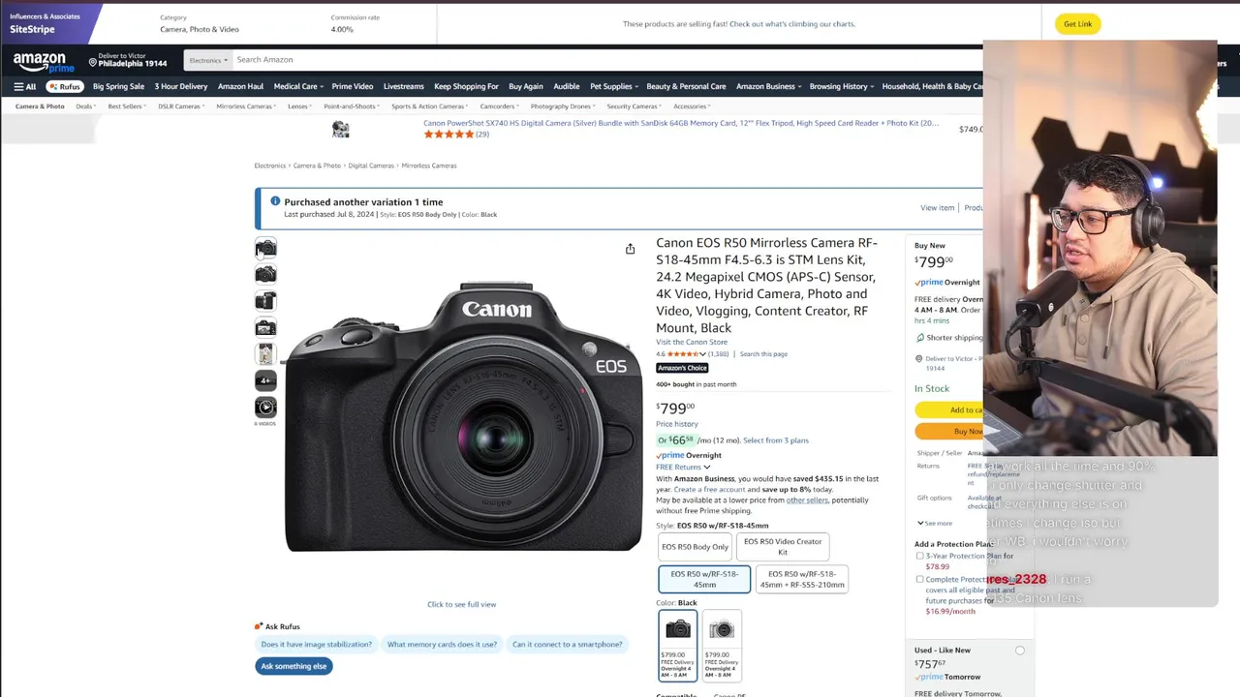Visit the Canon Store link
The width and height of the screenshot is (1240, 697).
692,342
